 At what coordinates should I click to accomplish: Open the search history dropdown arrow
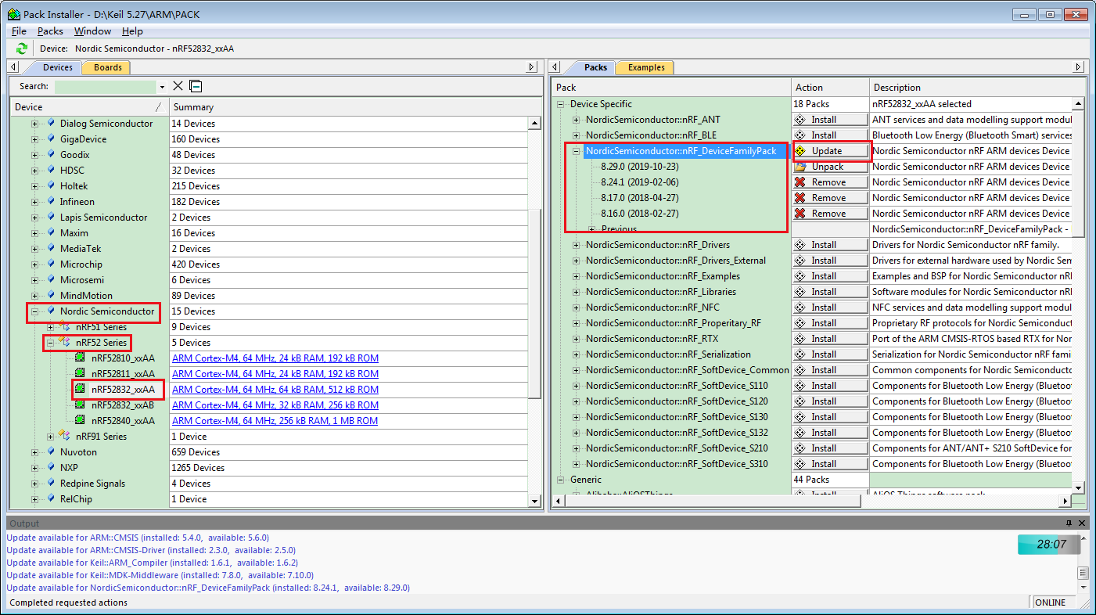tap(162, 87)
